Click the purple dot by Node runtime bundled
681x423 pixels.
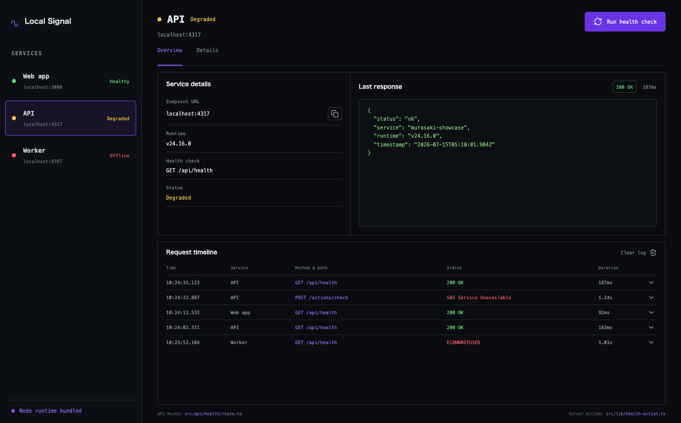(13, 411)
